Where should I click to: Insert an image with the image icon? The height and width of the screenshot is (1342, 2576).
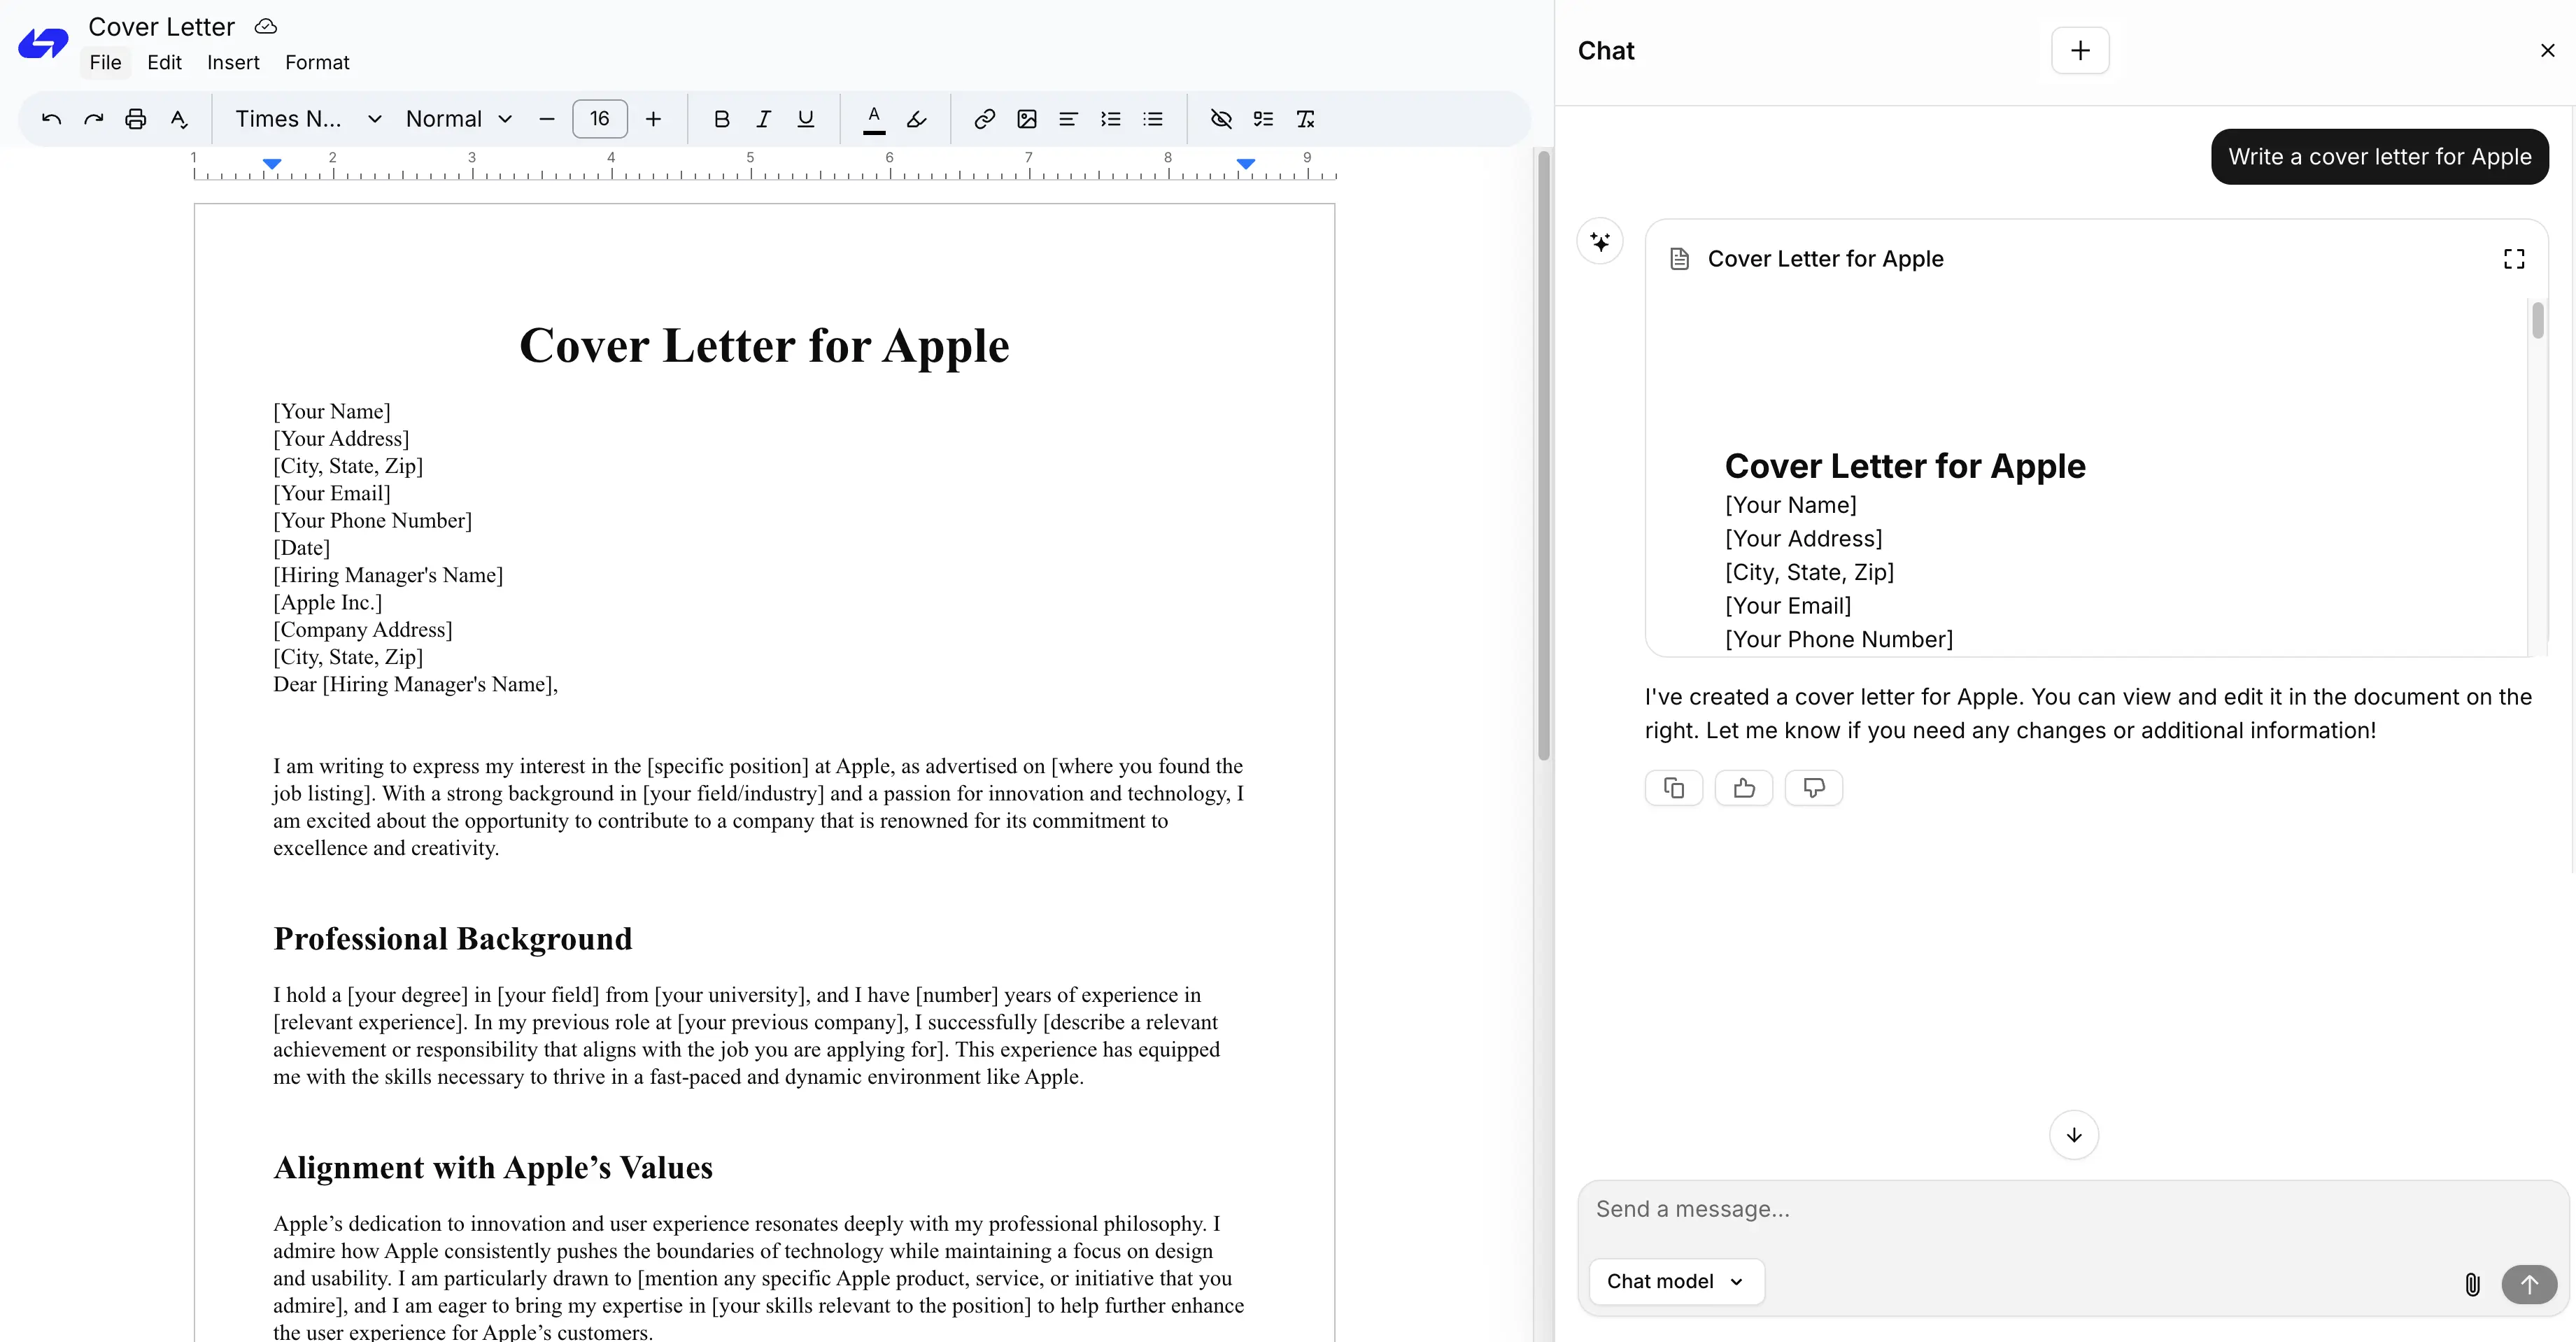pyautogui.click(x=1027, y=119)
